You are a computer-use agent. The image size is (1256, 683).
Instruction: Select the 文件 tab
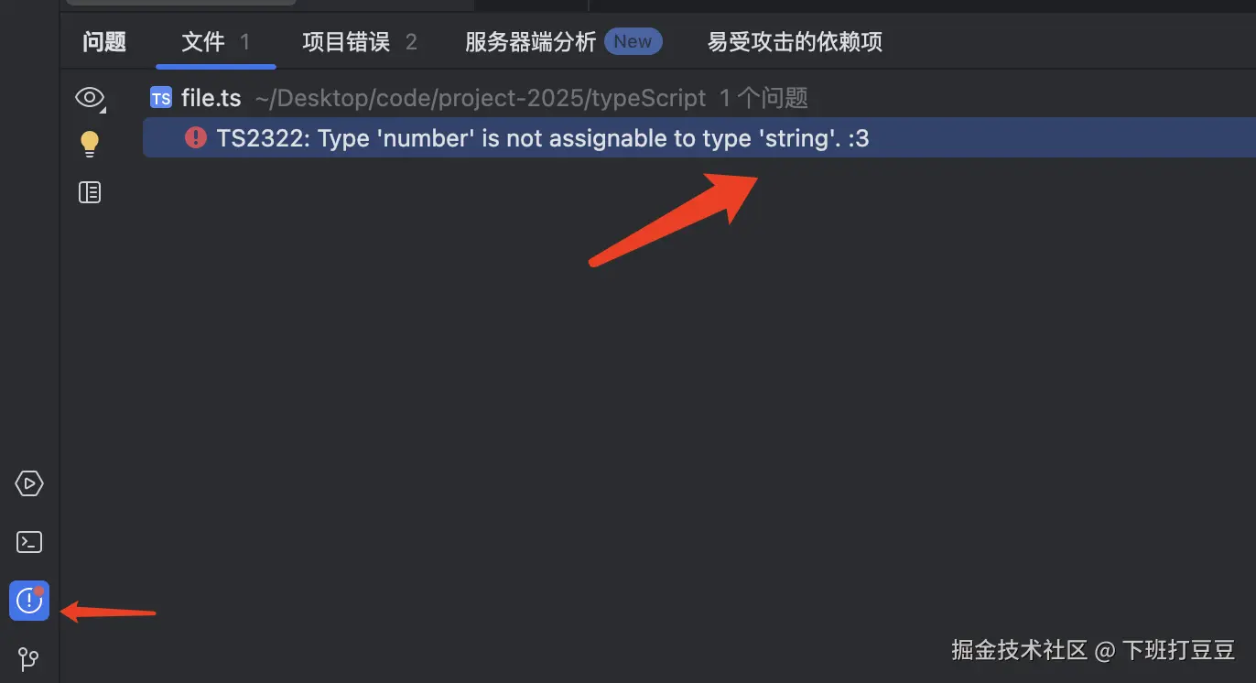click(x=216, y=42)
